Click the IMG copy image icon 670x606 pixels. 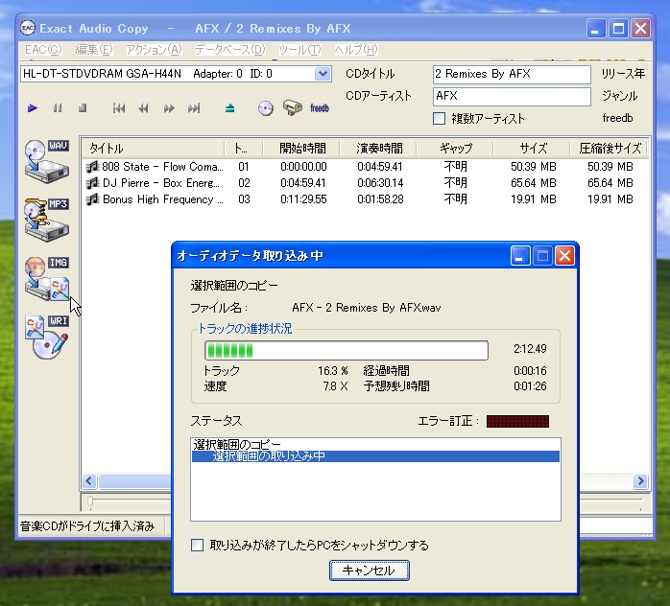pyautogui.click(x=47, y=279)
